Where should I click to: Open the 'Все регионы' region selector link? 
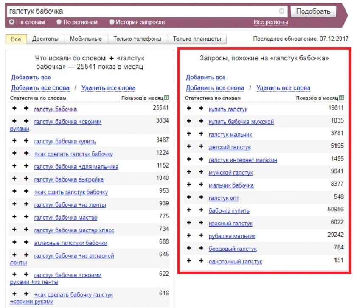(271, 22)
